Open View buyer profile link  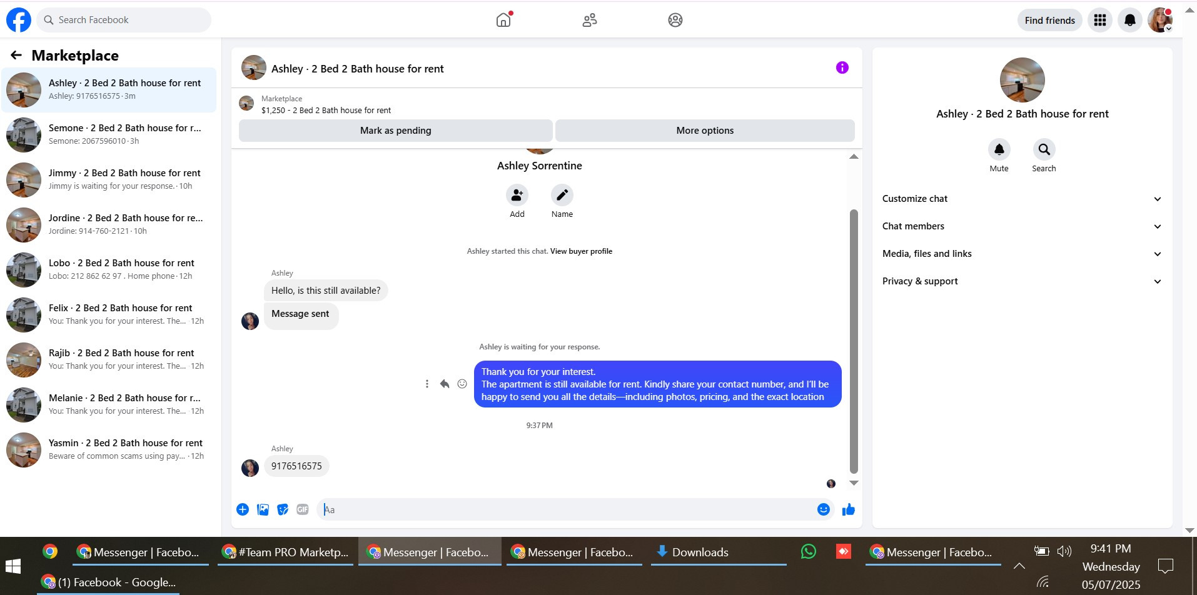[x=581, y=251]
